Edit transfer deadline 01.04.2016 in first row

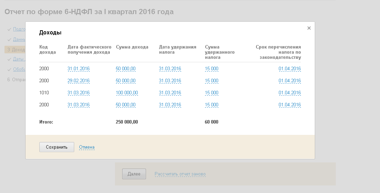(x=290, y=69)
